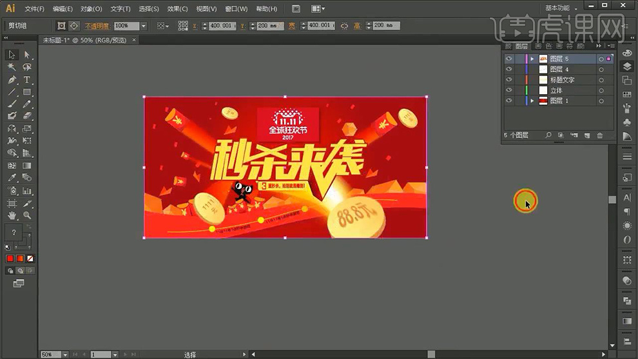
Task: Open zoom level 50% dropdown
Action: tap(64, 354)
